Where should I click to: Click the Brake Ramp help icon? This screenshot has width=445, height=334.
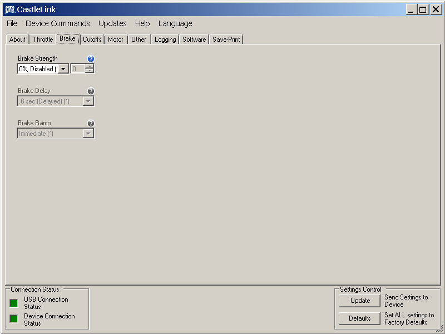[91, 124]
